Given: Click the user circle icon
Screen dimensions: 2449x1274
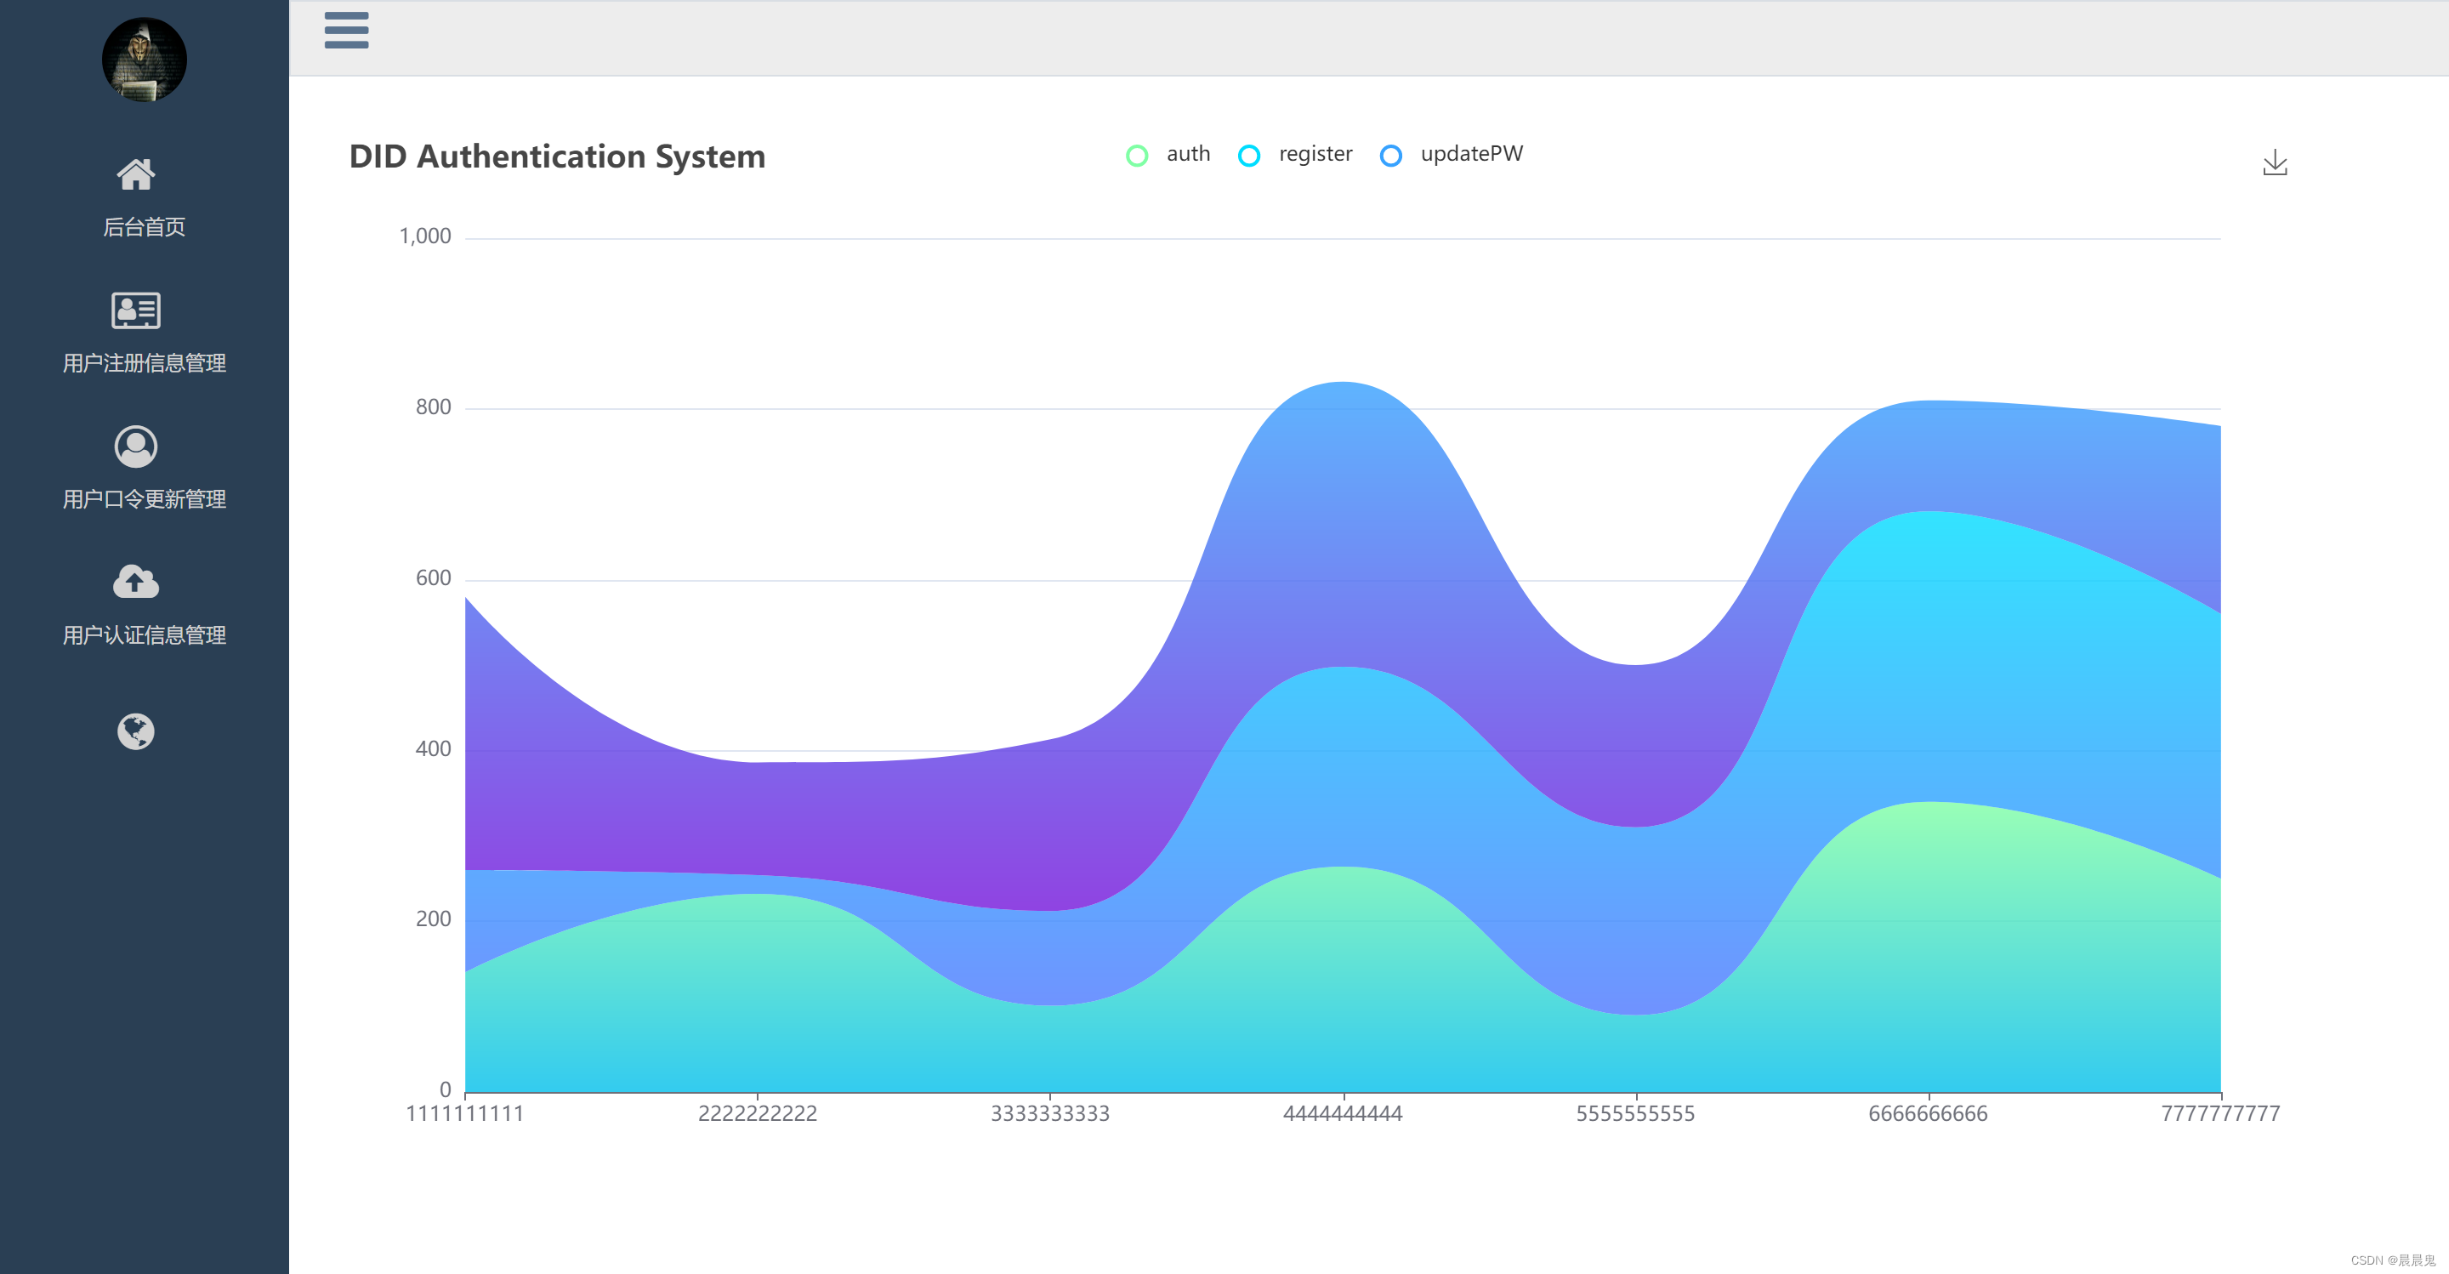Looking at the screenshot, I should coord(135,446).
